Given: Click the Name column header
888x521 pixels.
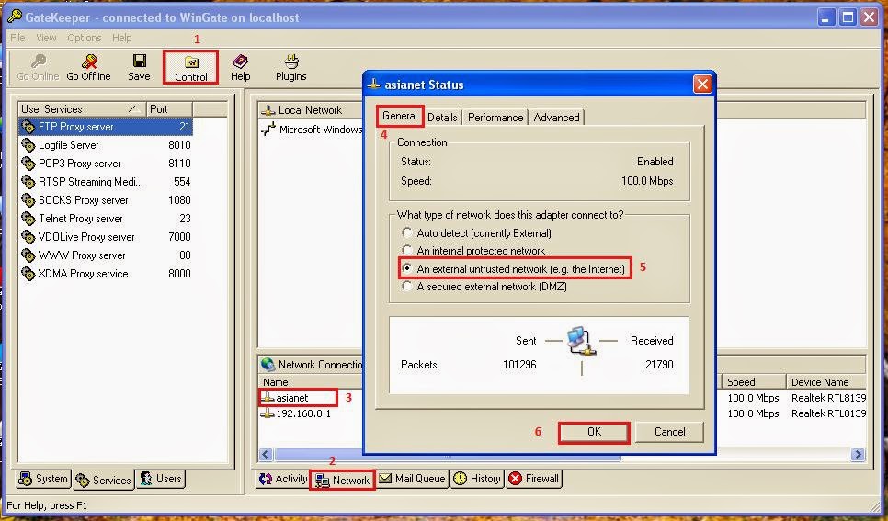Looking at the screenshot, I should click(x=311, y=382).
